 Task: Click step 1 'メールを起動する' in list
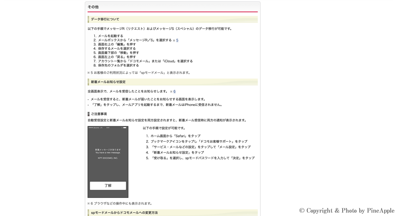(110, 36)
